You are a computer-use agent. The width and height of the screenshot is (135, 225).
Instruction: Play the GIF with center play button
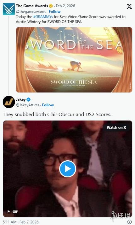coord(68,169)
